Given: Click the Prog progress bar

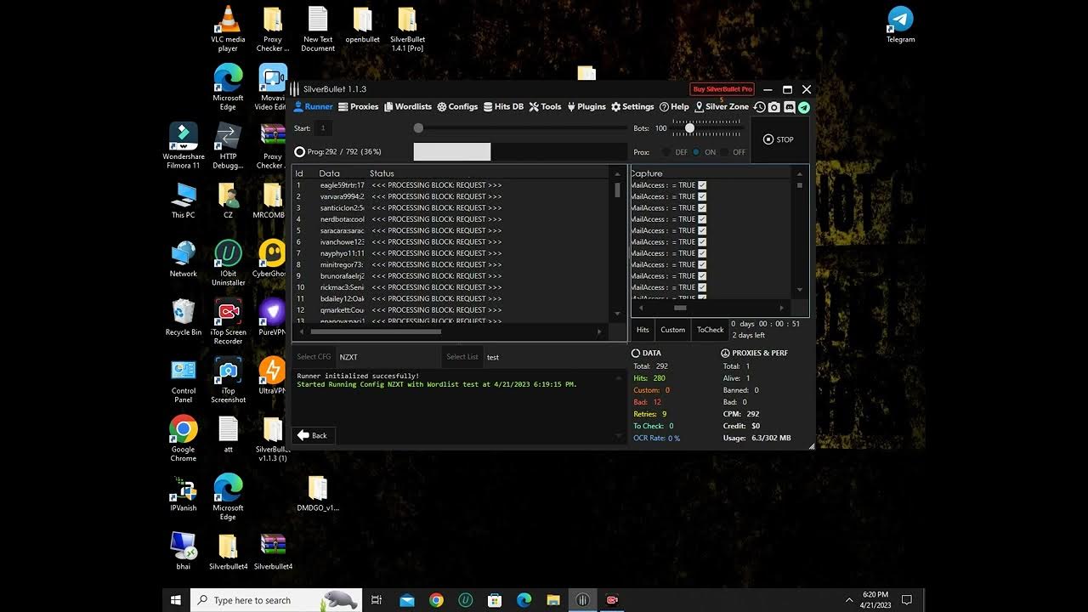Looking at the screenshot, I should [520, 152].
